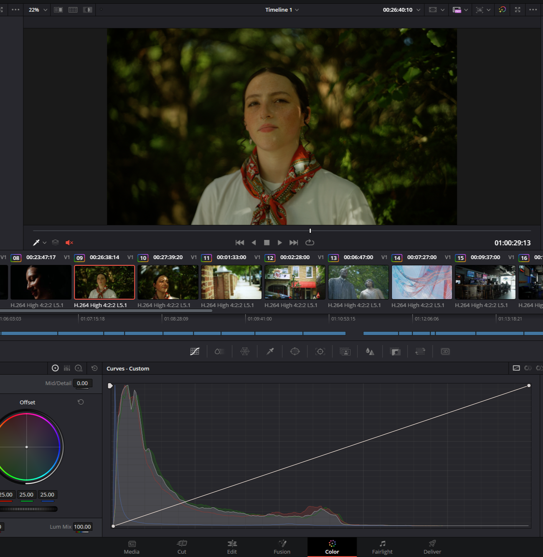This screenshot has width=543, height=557.
Task: Select clip 12 brick building thumbnail
Action: pos(295,282)
